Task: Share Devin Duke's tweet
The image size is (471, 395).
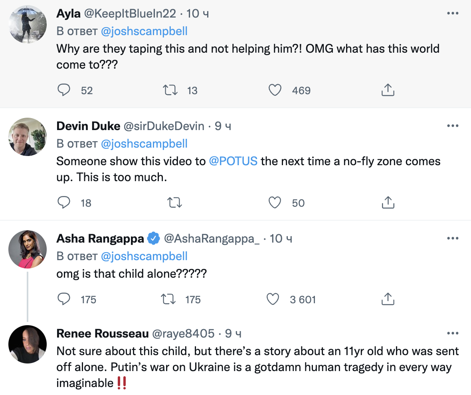Action: pyautogui.click(x=388, y=203)
